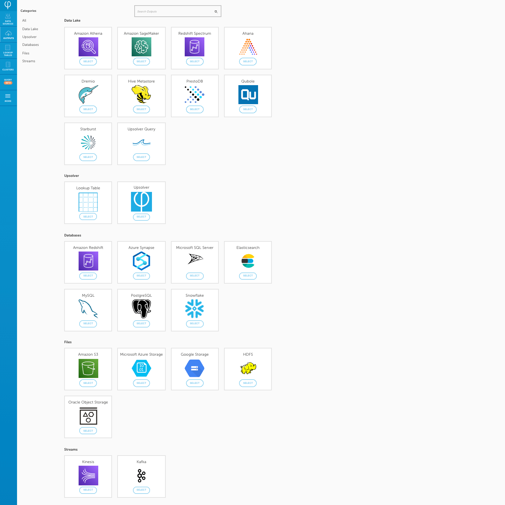This screenshot has width=505, height=505.
Task: Select Hive Metastore output
Action: coord(141,109)
